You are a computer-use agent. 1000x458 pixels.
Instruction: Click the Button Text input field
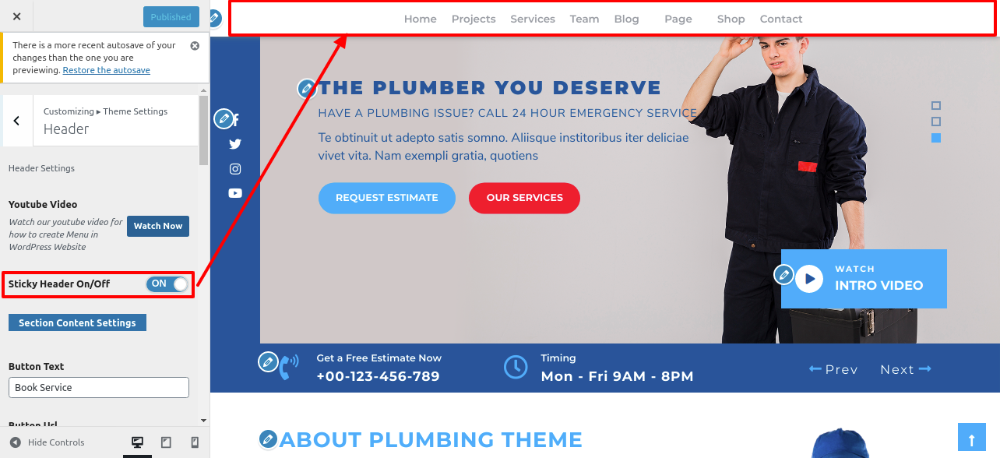(x=99, y=387)
